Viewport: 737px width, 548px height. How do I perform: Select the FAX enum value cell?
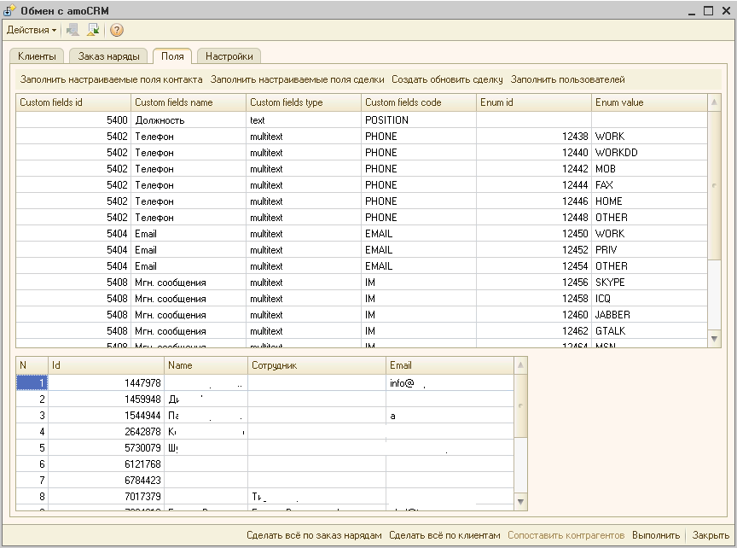point(649,185)
